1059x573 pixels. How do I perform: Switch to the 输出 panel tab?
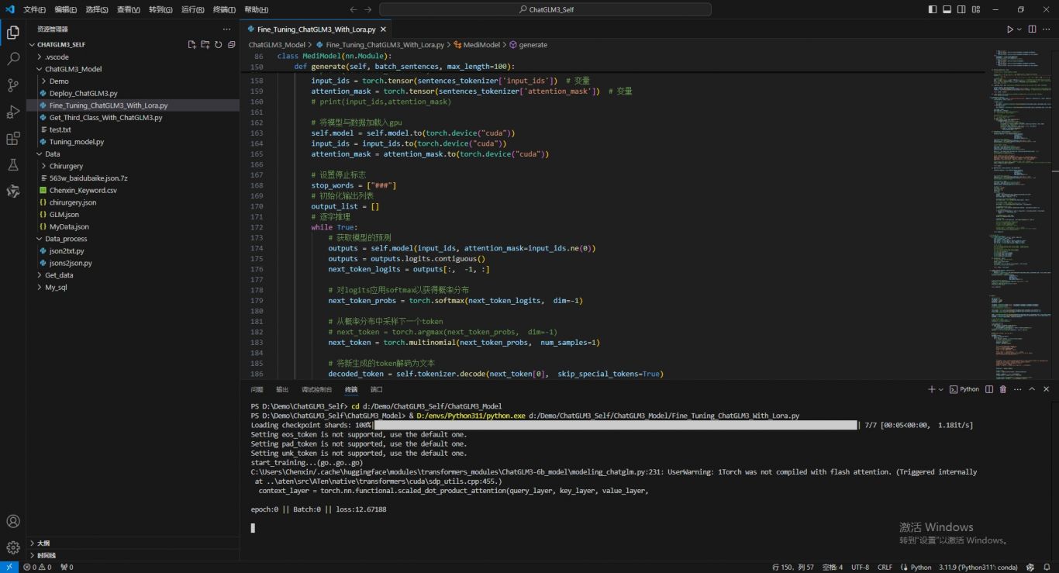[282, 389]
